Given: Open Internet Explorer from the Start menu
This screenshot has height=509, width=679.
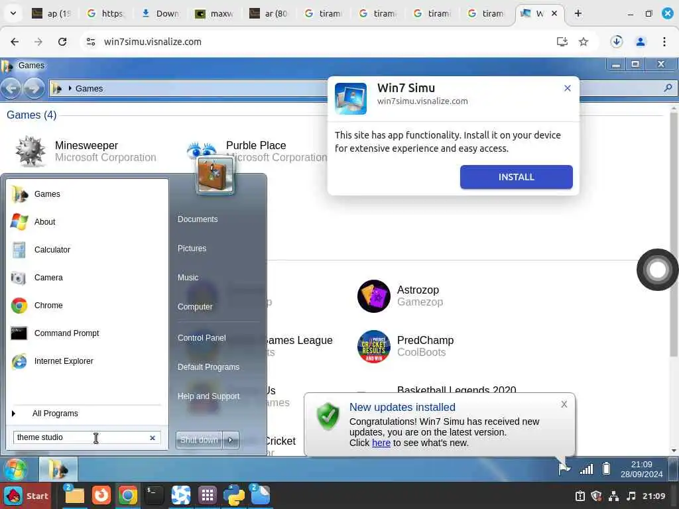Looking at the screenshot, I should [87, 361].
